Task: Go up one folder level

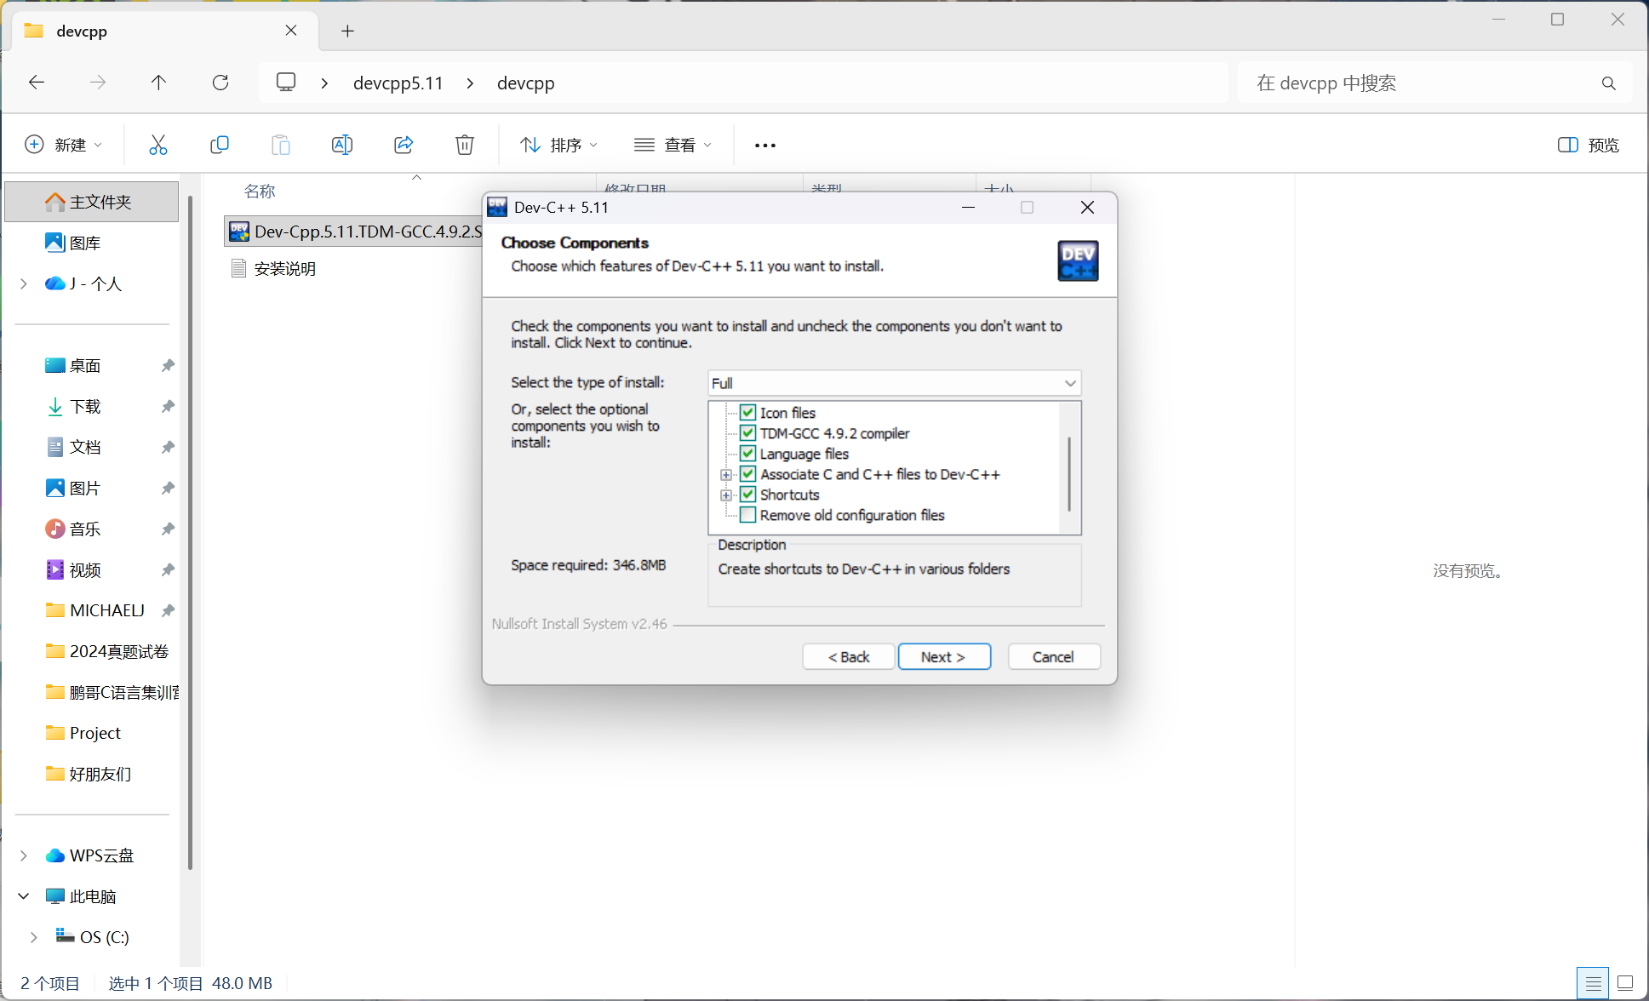Action: coord(158,83)
